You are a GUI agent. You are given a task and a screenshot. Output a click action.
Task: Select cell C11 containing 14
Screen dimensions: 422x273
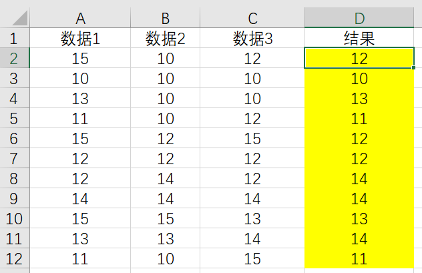252,238
